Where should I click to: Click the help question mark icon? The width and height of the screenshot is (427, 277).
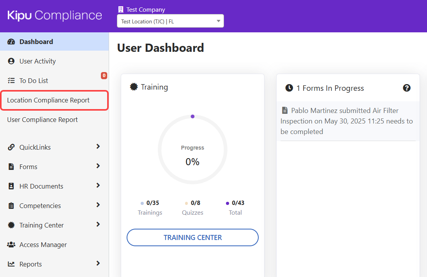click(406, 88)
